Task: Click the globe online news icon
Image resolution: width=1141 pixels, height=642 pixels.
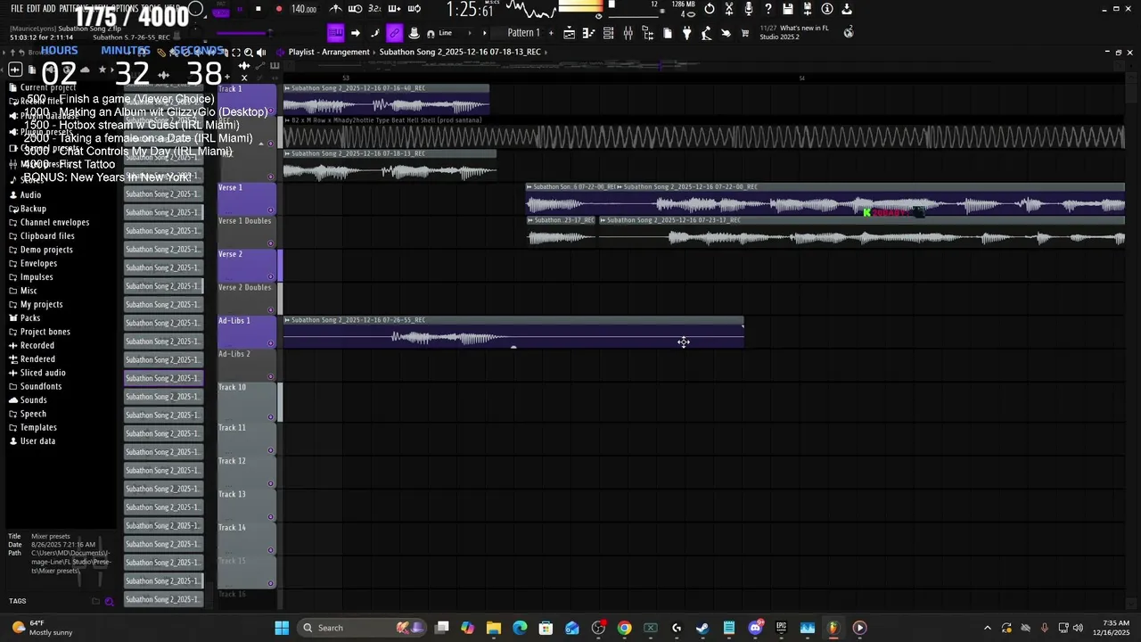Action: tap(849, 32)
